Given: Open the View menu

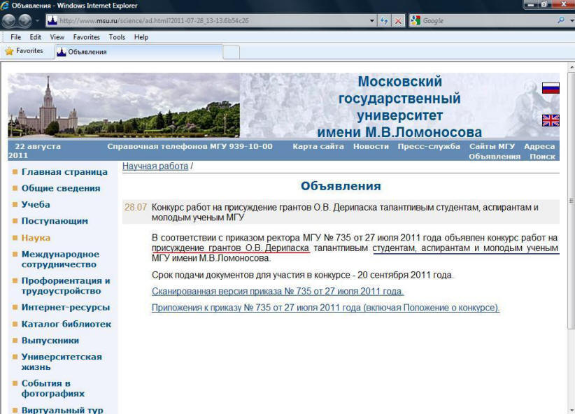Looking at the screenshot, I should pos(57,37).
